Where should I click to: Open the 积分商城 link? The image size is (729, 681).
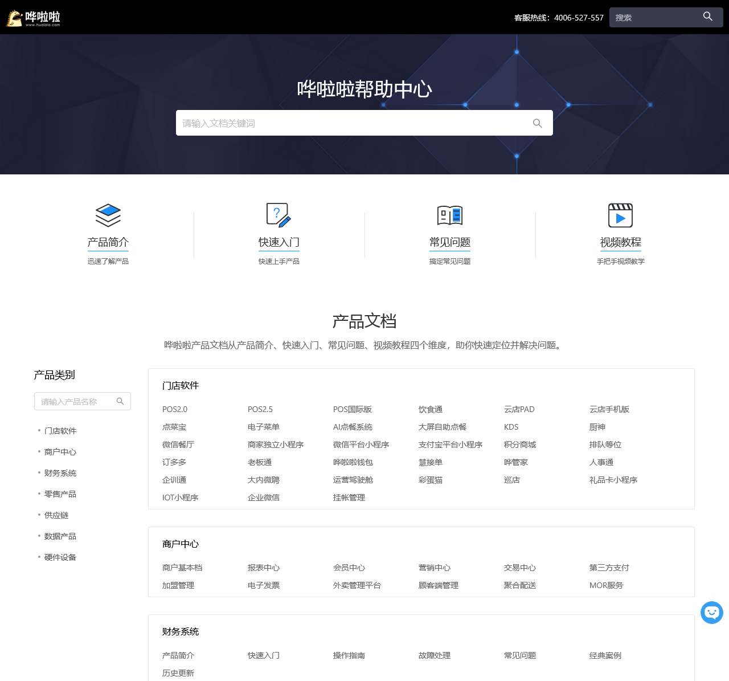(520, 445)
